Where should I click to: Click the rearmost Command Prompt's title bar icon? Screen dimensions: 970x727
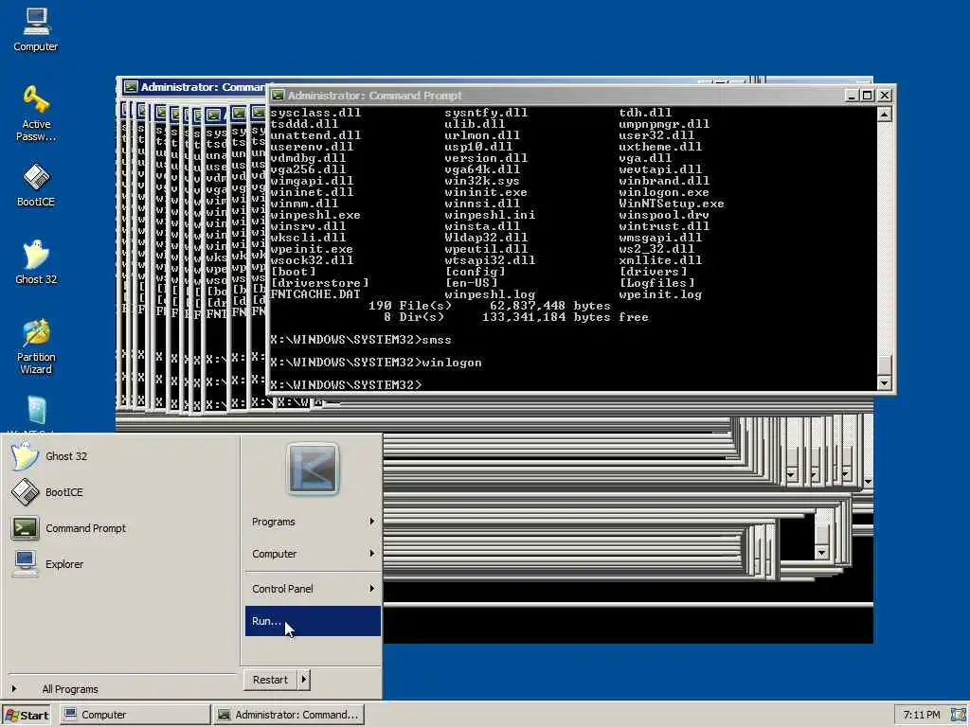pyautogui.click(x=131, y=86)
